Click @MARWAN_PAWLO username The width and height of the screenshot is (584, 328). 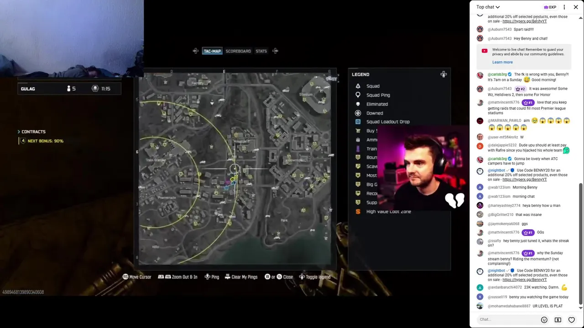504,121
